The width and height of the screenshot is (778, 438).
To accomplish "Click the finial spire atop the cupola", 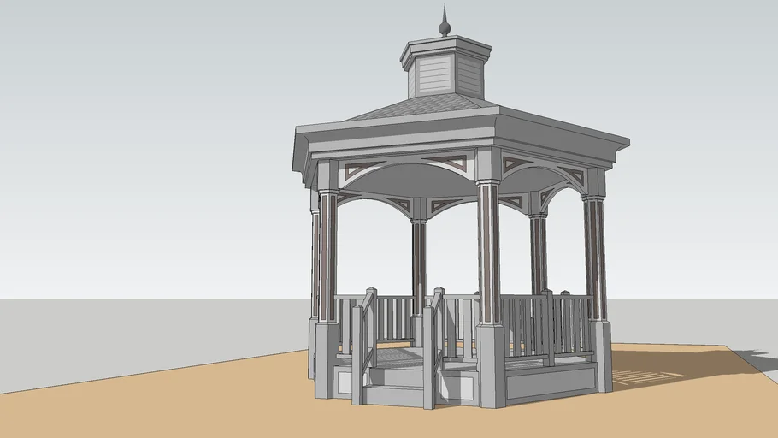I will (x=444, y=22).
